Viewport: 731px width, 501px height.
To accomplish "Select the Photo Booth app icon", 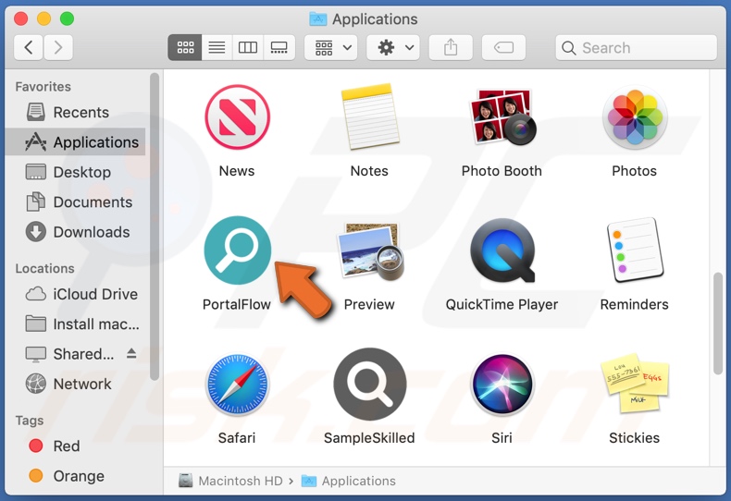I will pos(502,116).
